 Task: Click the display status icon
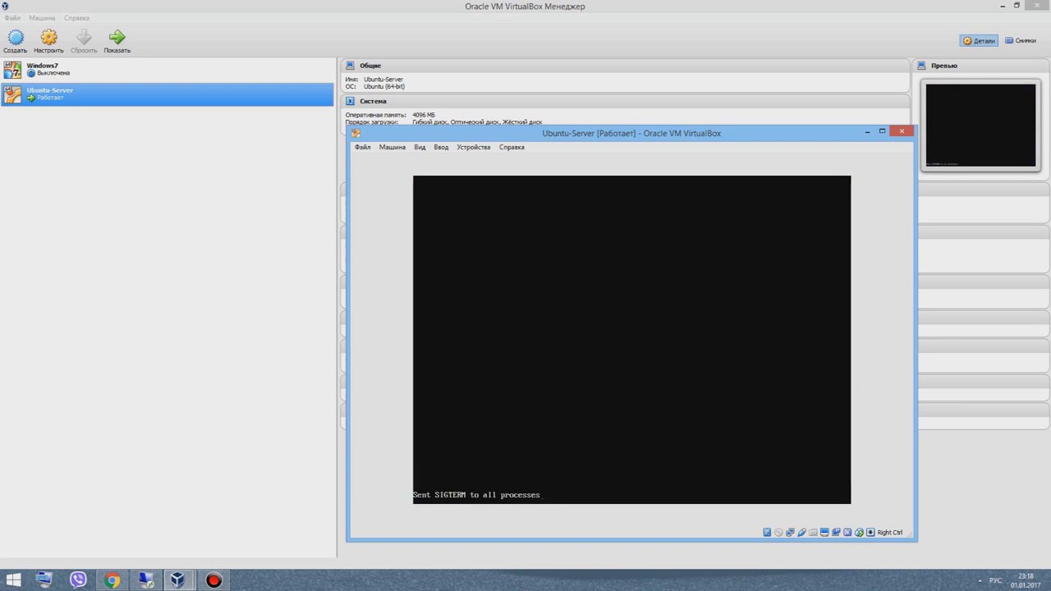click(x=824, y=533)
